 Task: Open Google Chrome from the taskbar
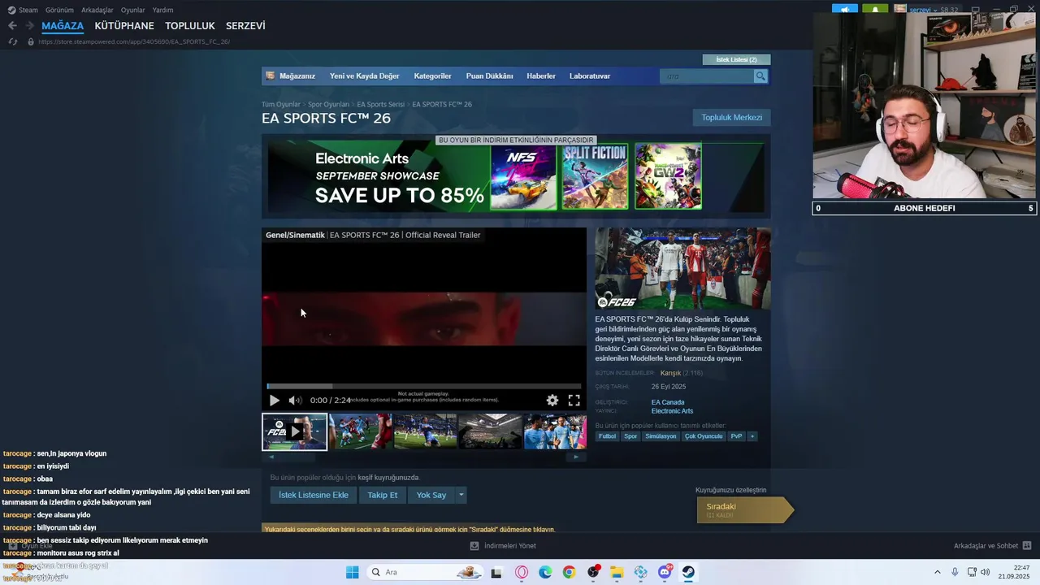point(569,572)
